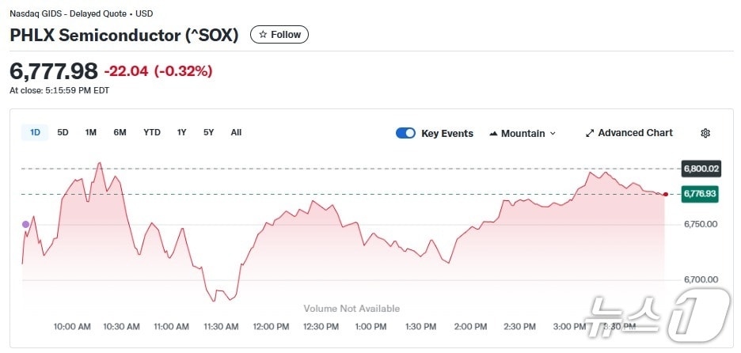Switch to the 5Y range
The width and height of the screenshot is (741, 353).
pos(208,132)
